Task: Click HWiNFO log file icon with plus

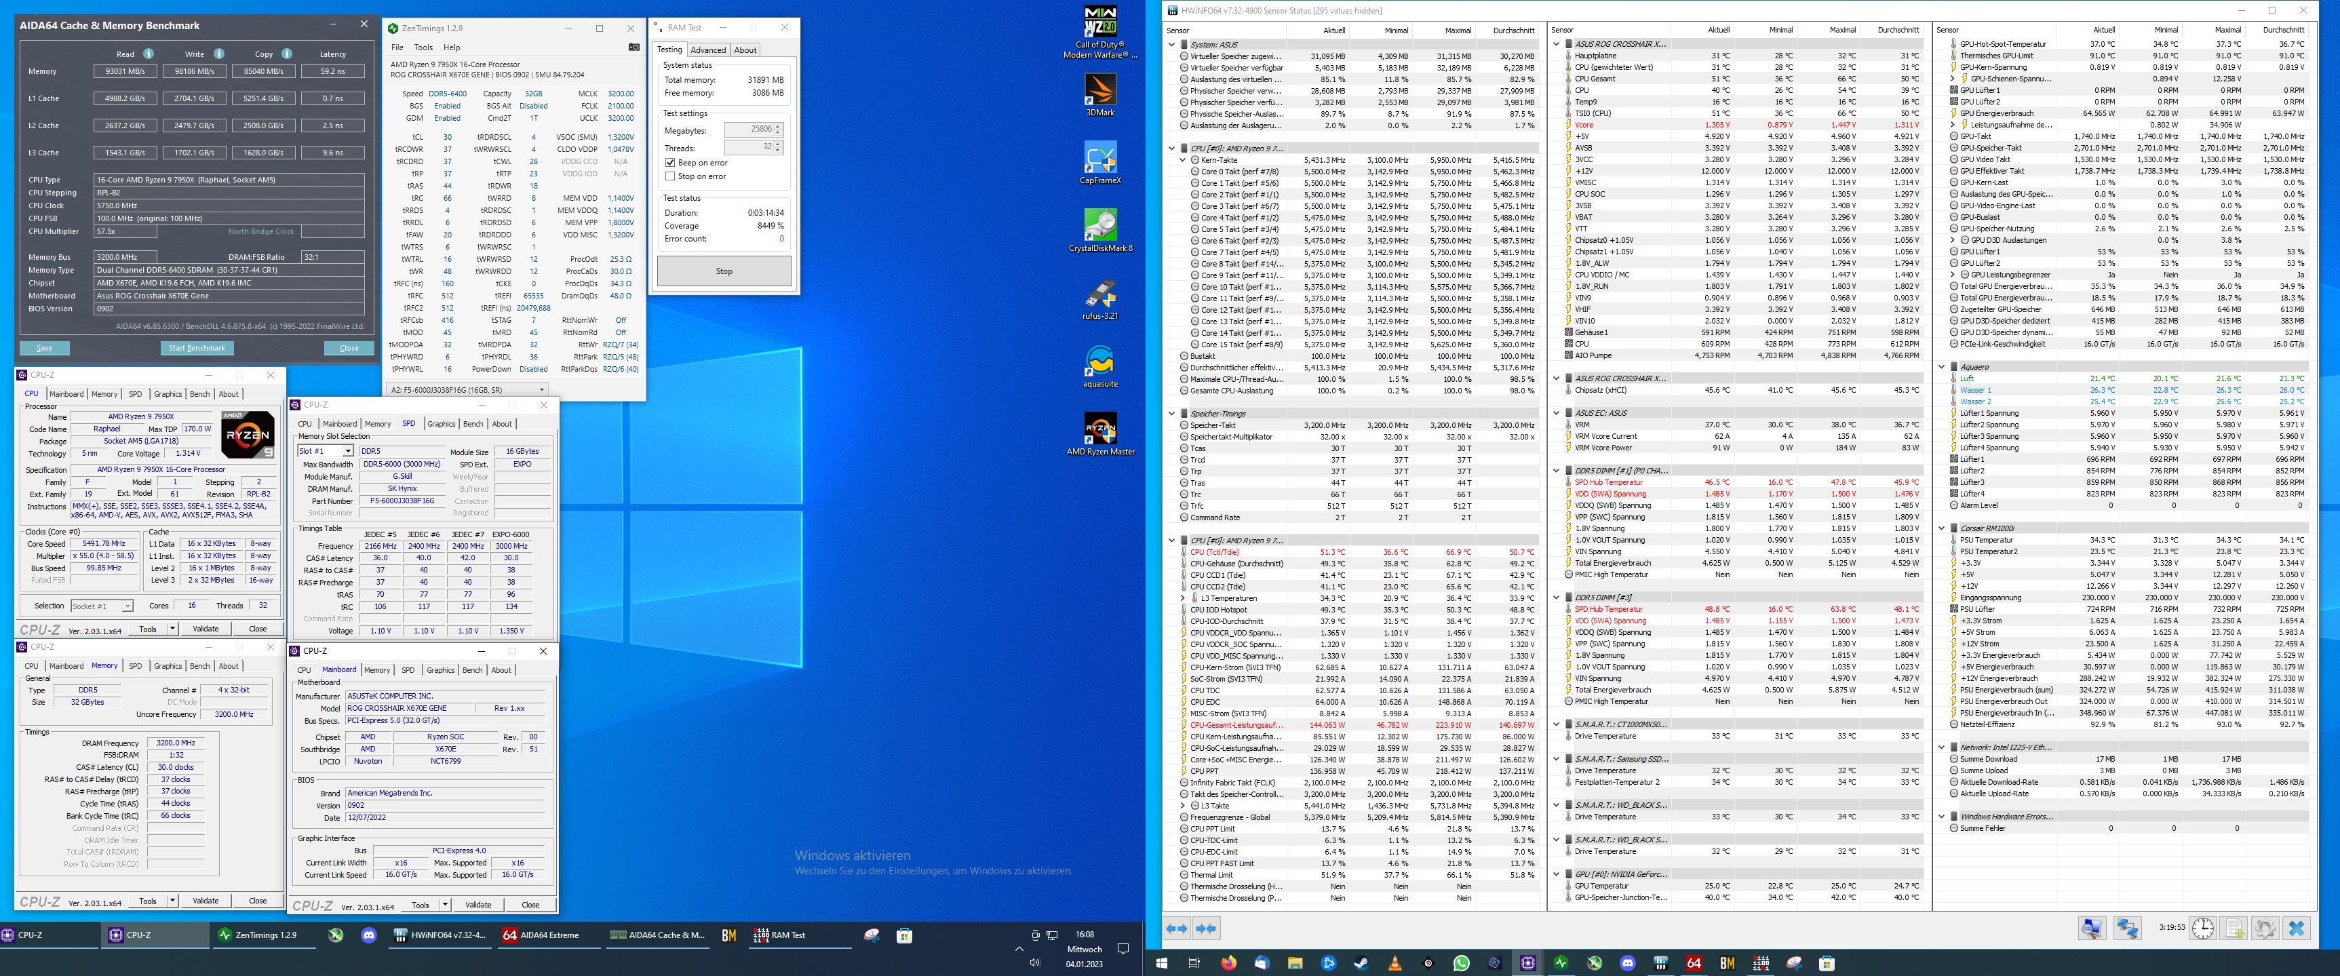Action: 2235,928
